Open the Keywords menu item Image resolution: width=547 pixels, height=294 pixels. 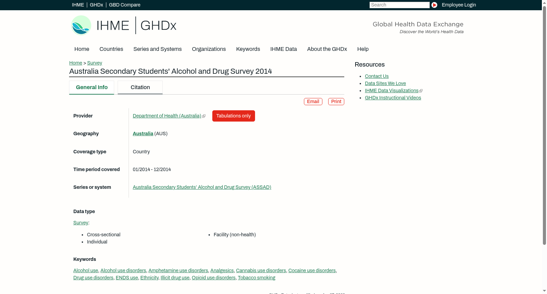[248, 49]
